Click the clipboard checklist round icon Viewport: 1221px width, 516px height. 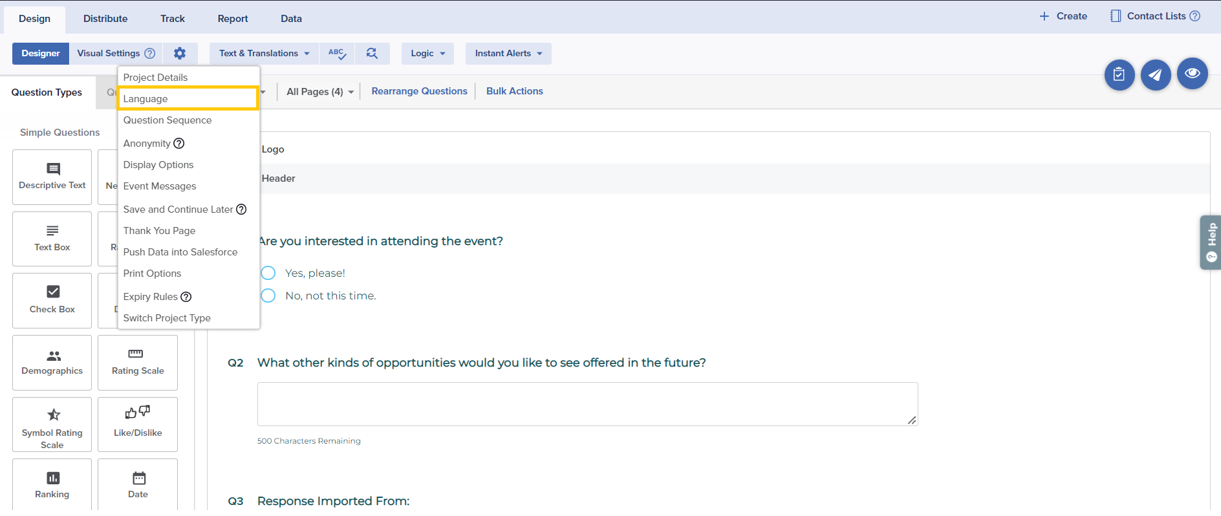pyautogui.click(x=1119, y=75)
